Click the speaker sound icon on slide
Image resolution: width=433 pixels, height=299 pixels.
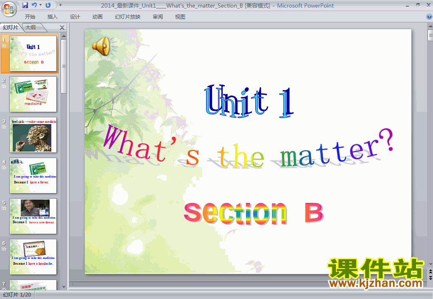pyautogui.click(x=101, y=46)
